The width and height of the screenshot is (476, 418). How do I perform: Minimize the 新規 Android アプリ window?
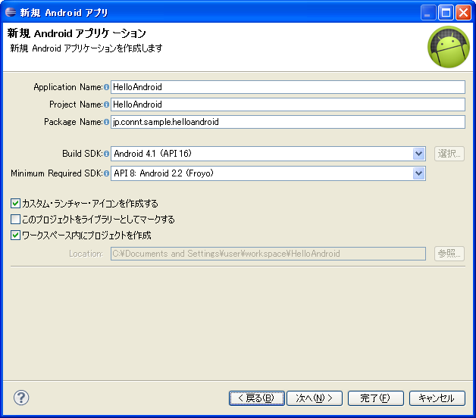(x=428, y=12)
